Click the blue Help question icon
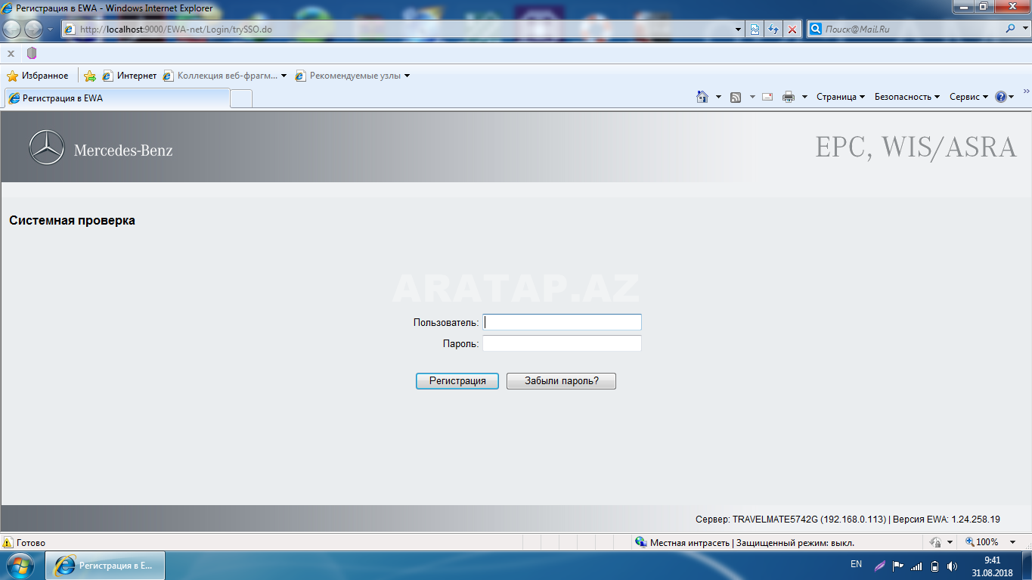 pyautogui.click(x=1001, y=97)
